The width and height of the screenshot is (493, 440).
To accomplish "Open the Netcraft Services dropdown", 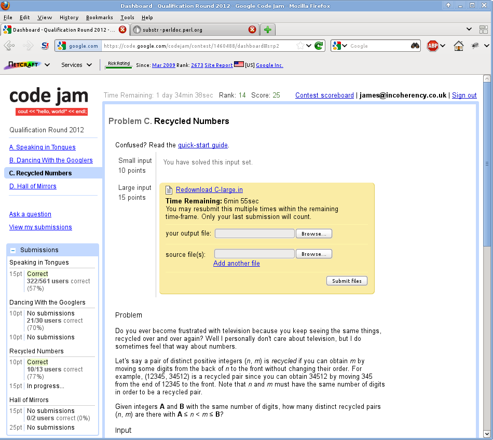I will (x=76, y=65).
